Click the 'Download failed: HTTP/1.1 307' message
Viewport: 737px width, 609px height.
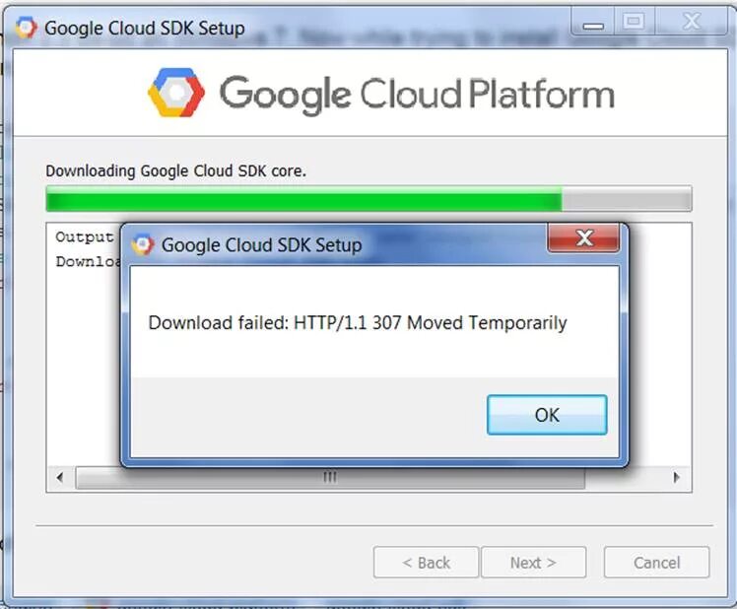(x=358, y=323)
